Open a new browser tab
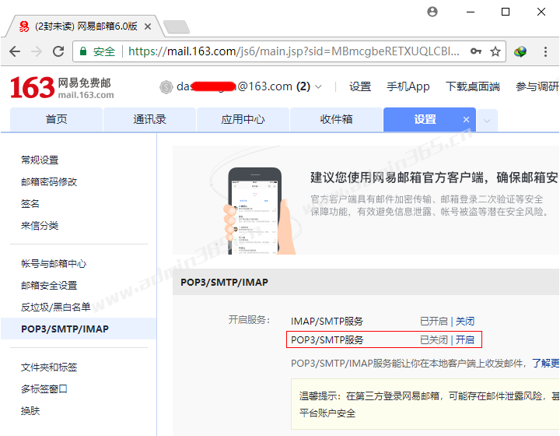 pos(177,26)
